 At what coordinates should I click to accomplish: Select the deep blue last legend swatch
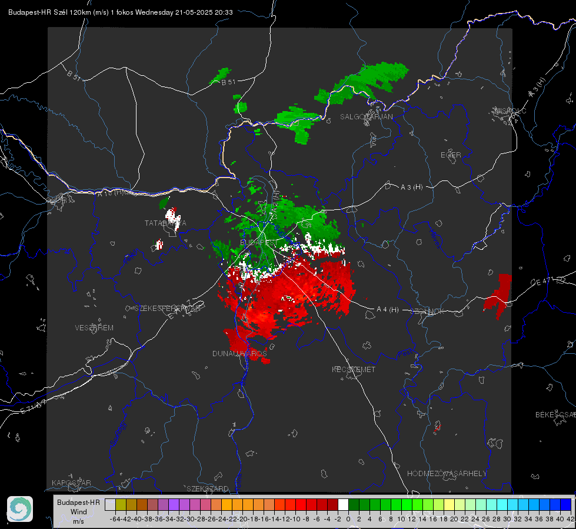(x=566, y=504)
